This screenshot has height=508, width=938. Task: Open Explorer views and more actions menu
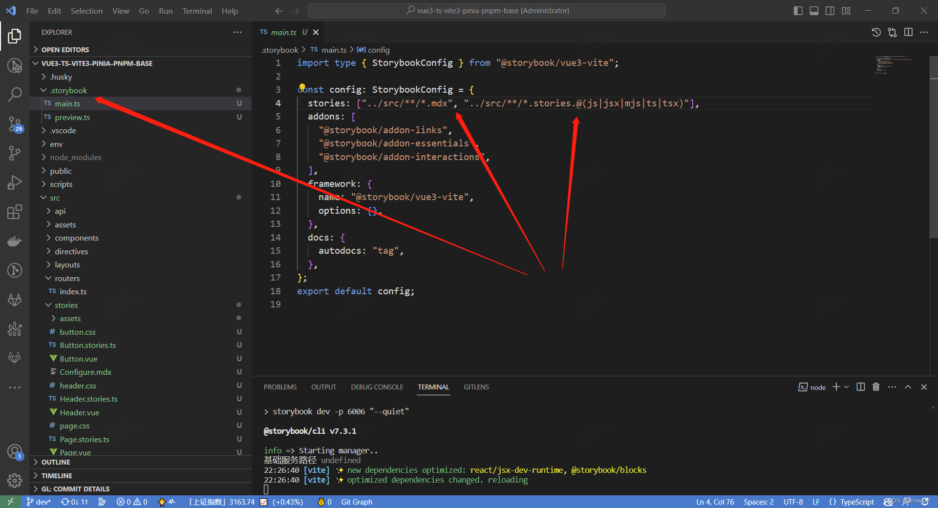pos(237,32)
